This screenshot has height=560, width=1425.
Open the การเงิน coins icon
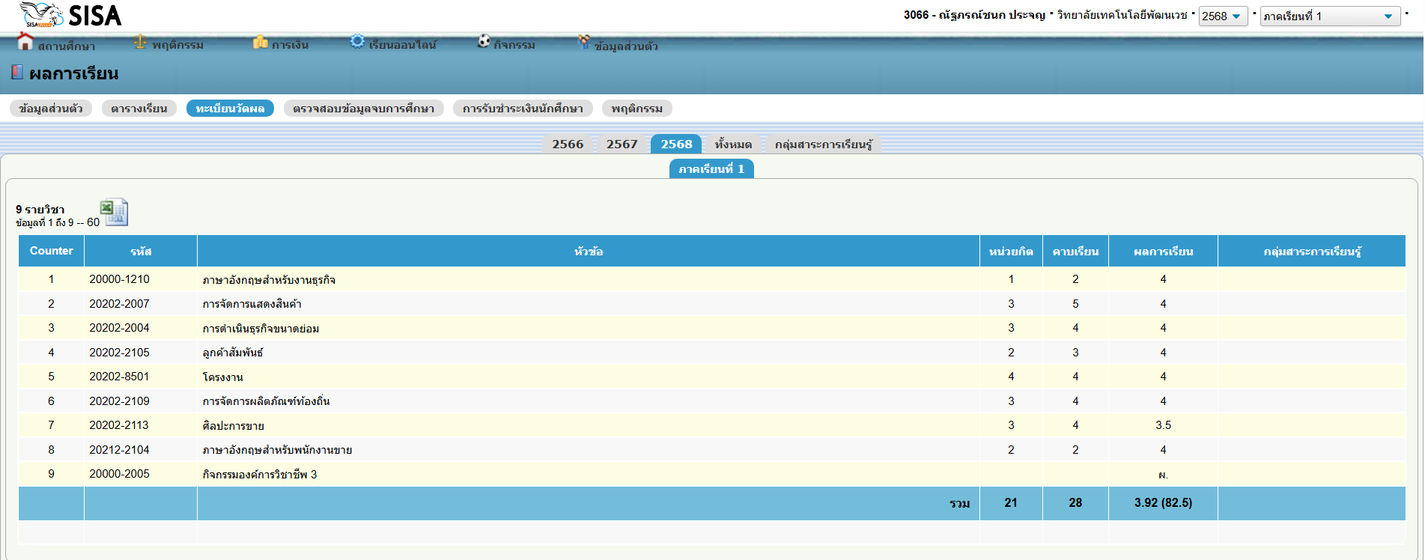pos(260,43)
